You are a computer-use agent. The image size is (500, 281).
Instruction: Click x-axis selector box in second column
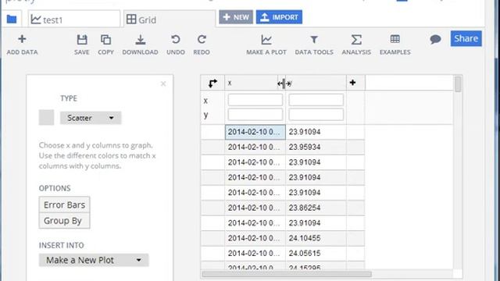pyautogui.click(x=316, y=100)
